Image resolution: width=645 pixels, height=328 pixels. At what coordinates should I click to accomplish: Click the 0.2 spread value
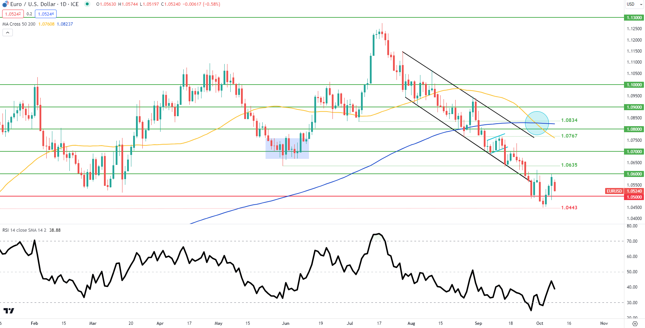point(29,14)
